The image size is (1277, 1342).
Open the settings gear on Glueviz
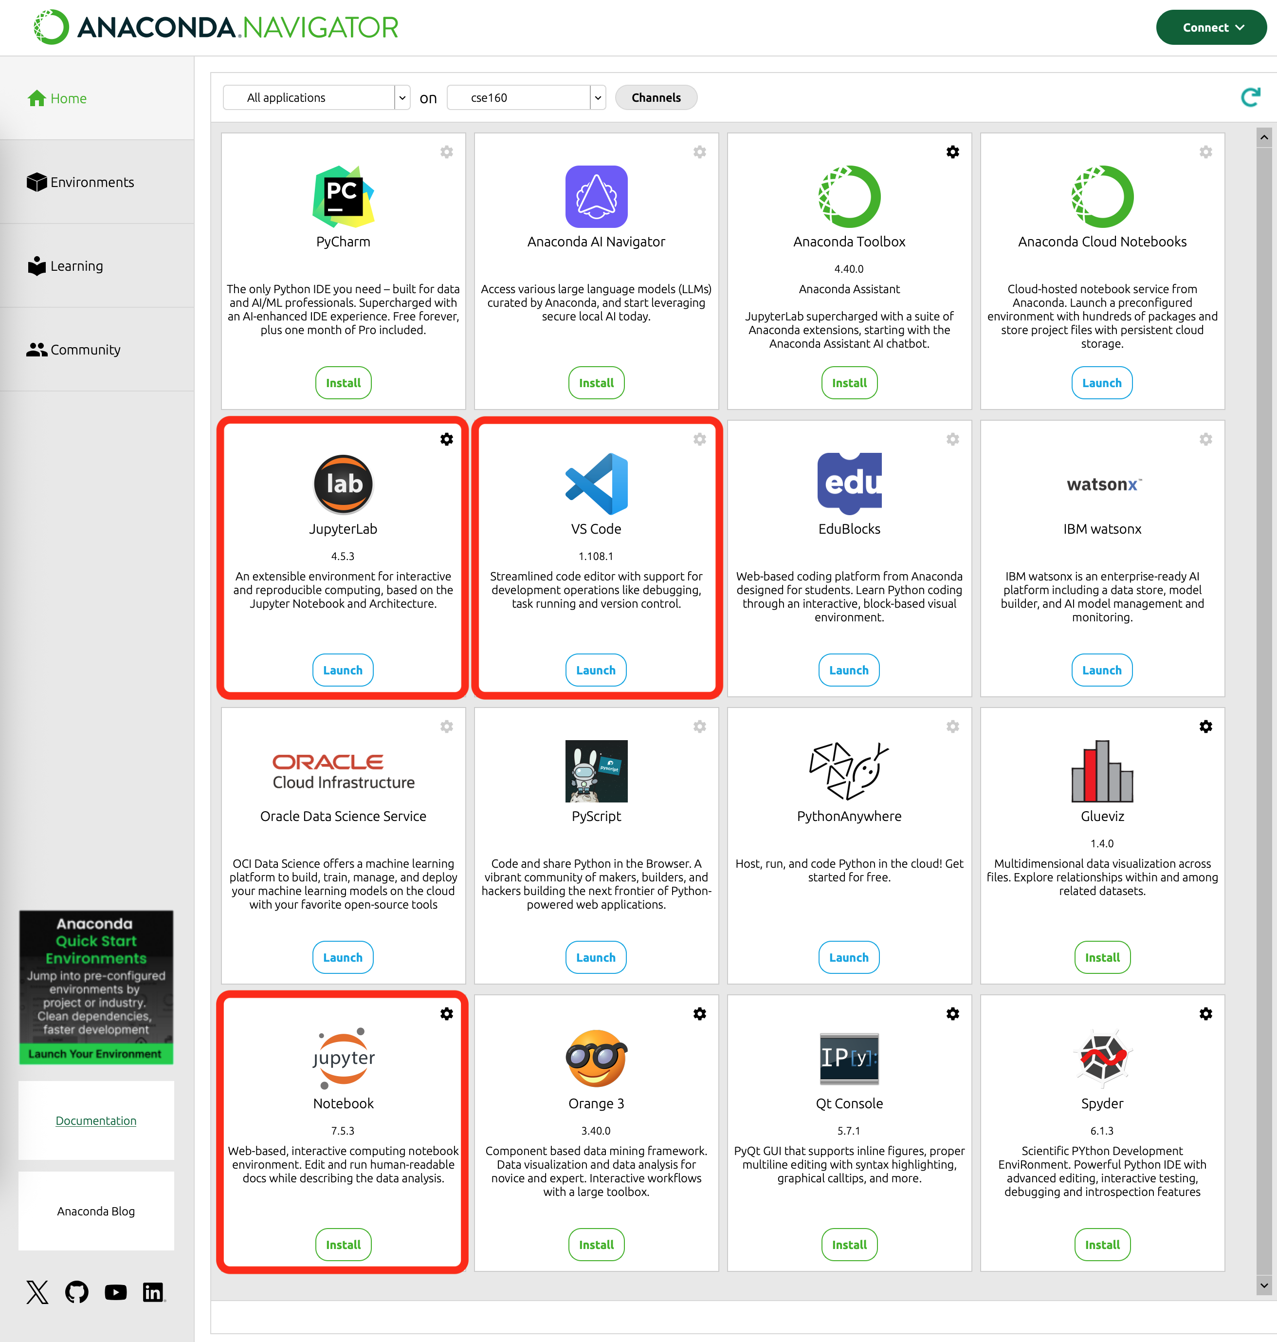coord(1205,726)
